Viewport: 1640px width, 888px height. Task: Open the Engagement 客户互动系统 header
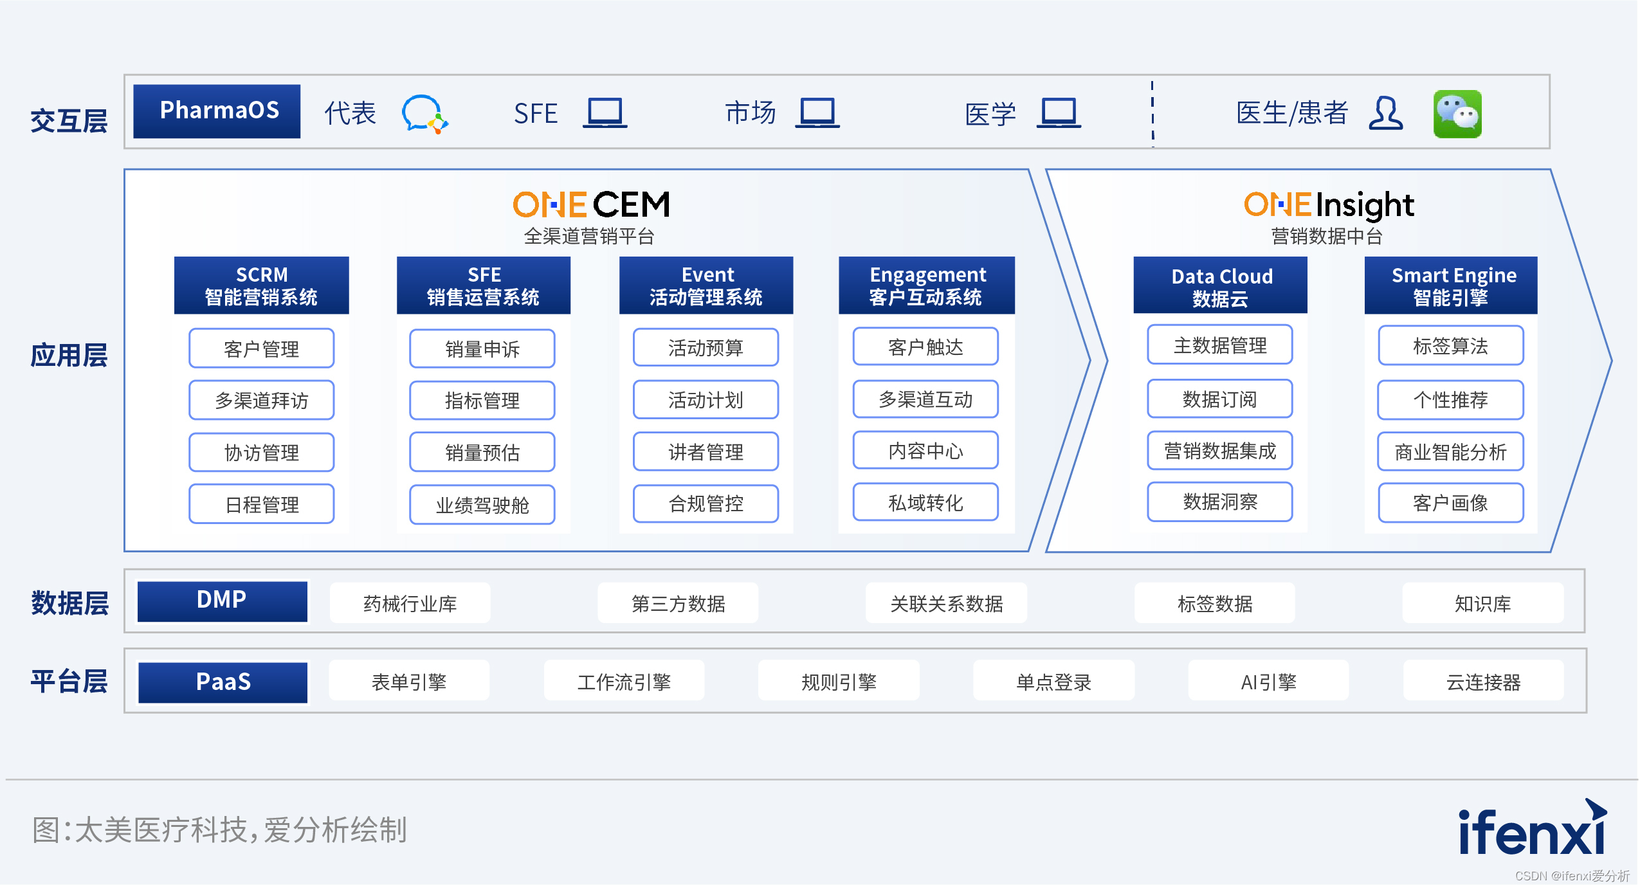pyautogui.click(x=927, y=285)
